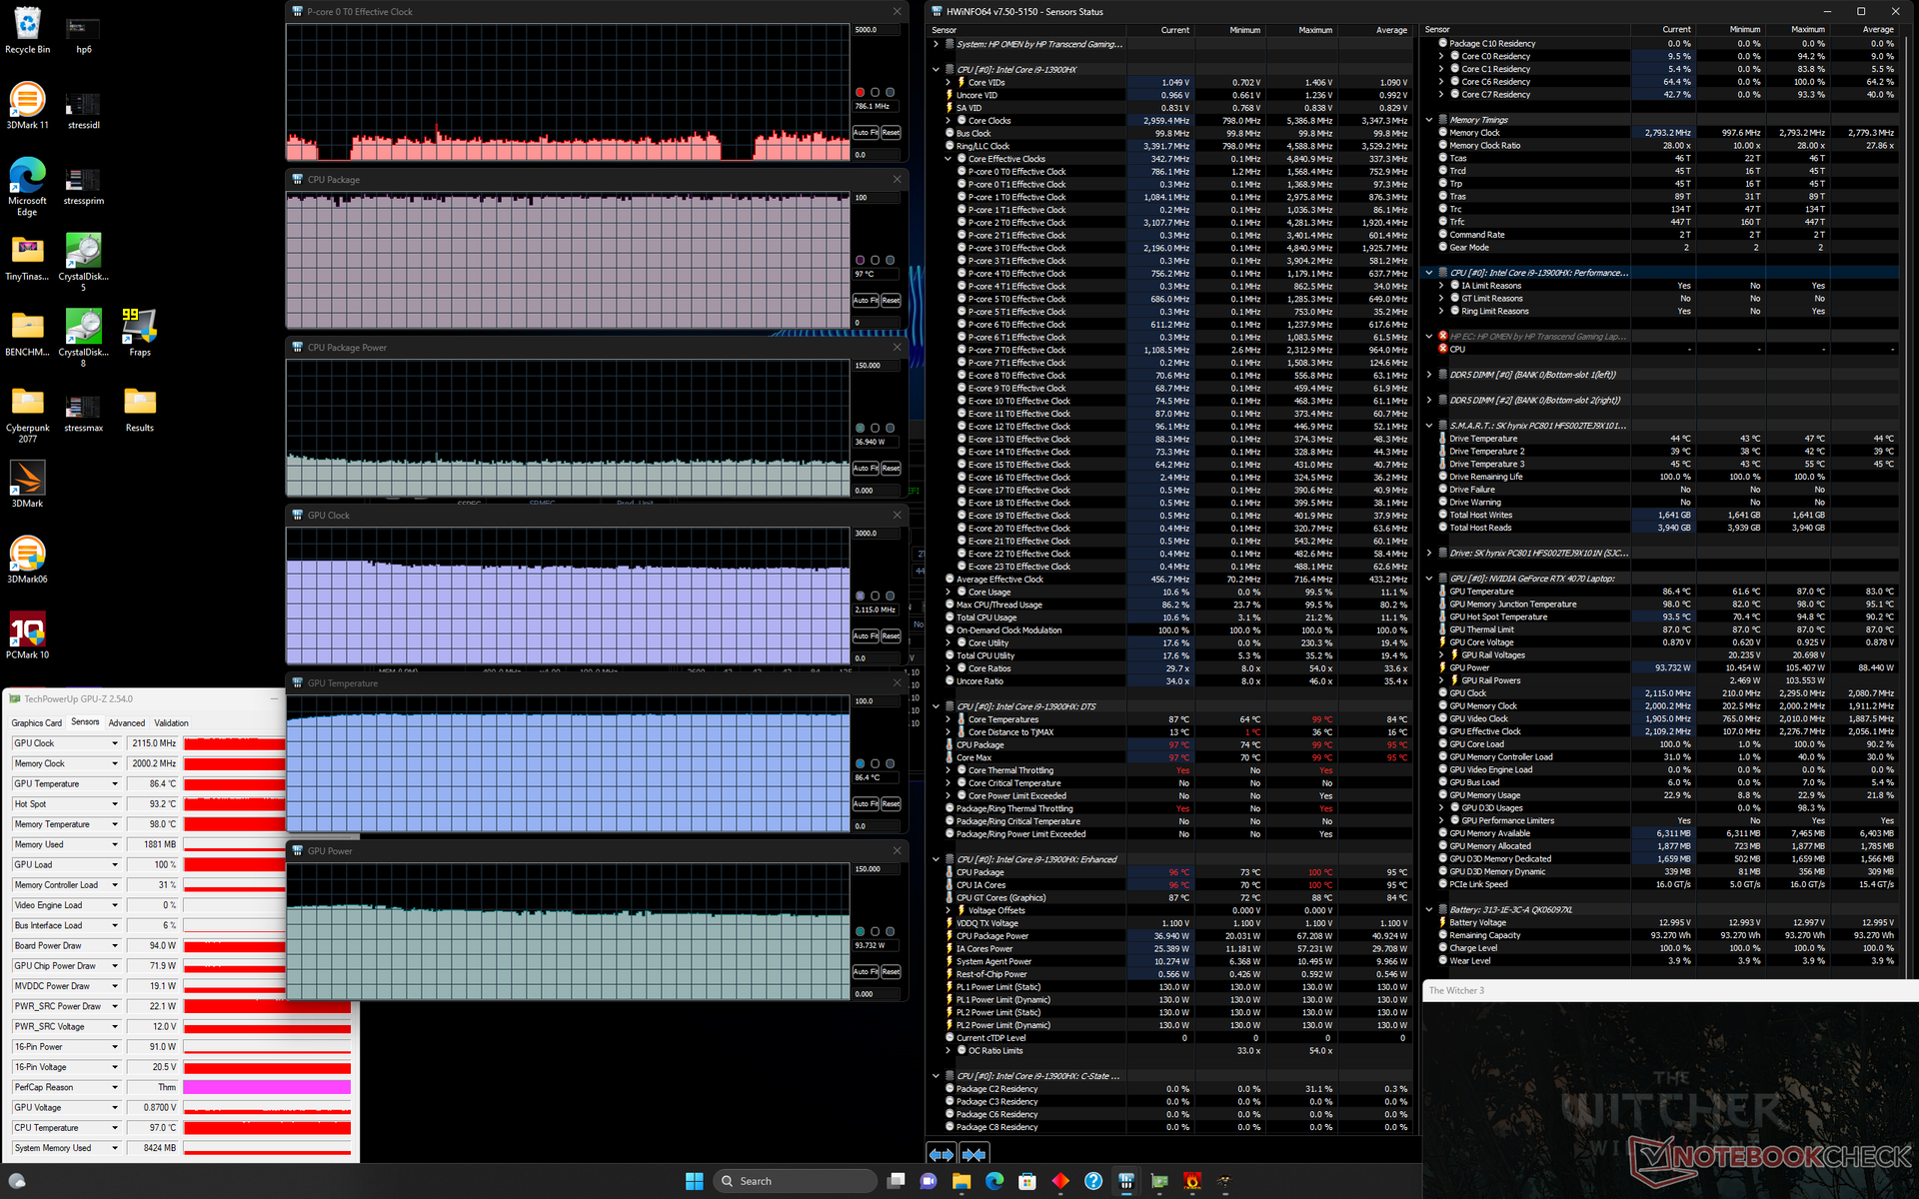The width and height of the screenshot is (1919, 1199).
Task: Expand DDR5 DIMM [#0] sensor group
Action: point(1429,375)
